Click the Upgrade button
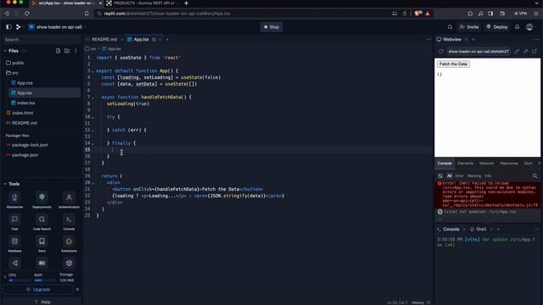The image size is (543, 305). [38, 290]
